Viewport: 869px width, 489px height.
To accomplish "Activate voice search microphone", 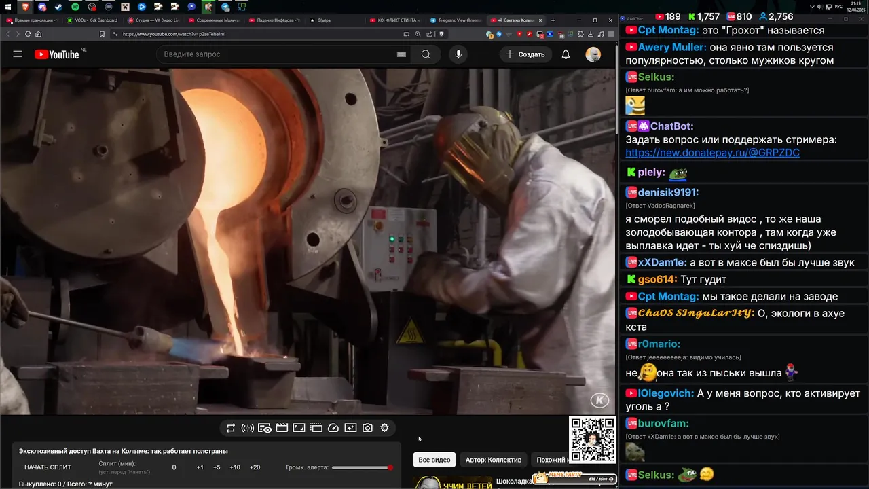I will pos(458,54).
